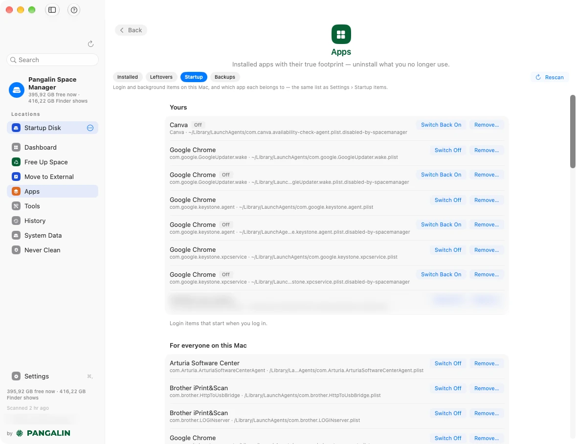Open Free Up Space section
The image size is (577, 444).
(53, 162)
